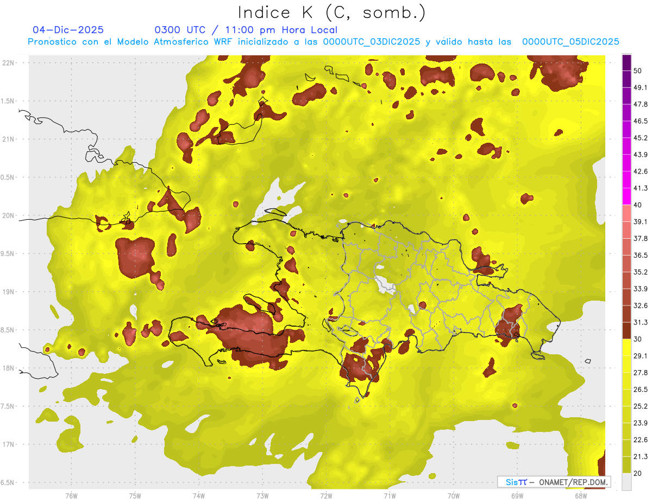Select the '21N' latitude label
The width and height of the screenshot is (652, 503).
coord(9,139)
